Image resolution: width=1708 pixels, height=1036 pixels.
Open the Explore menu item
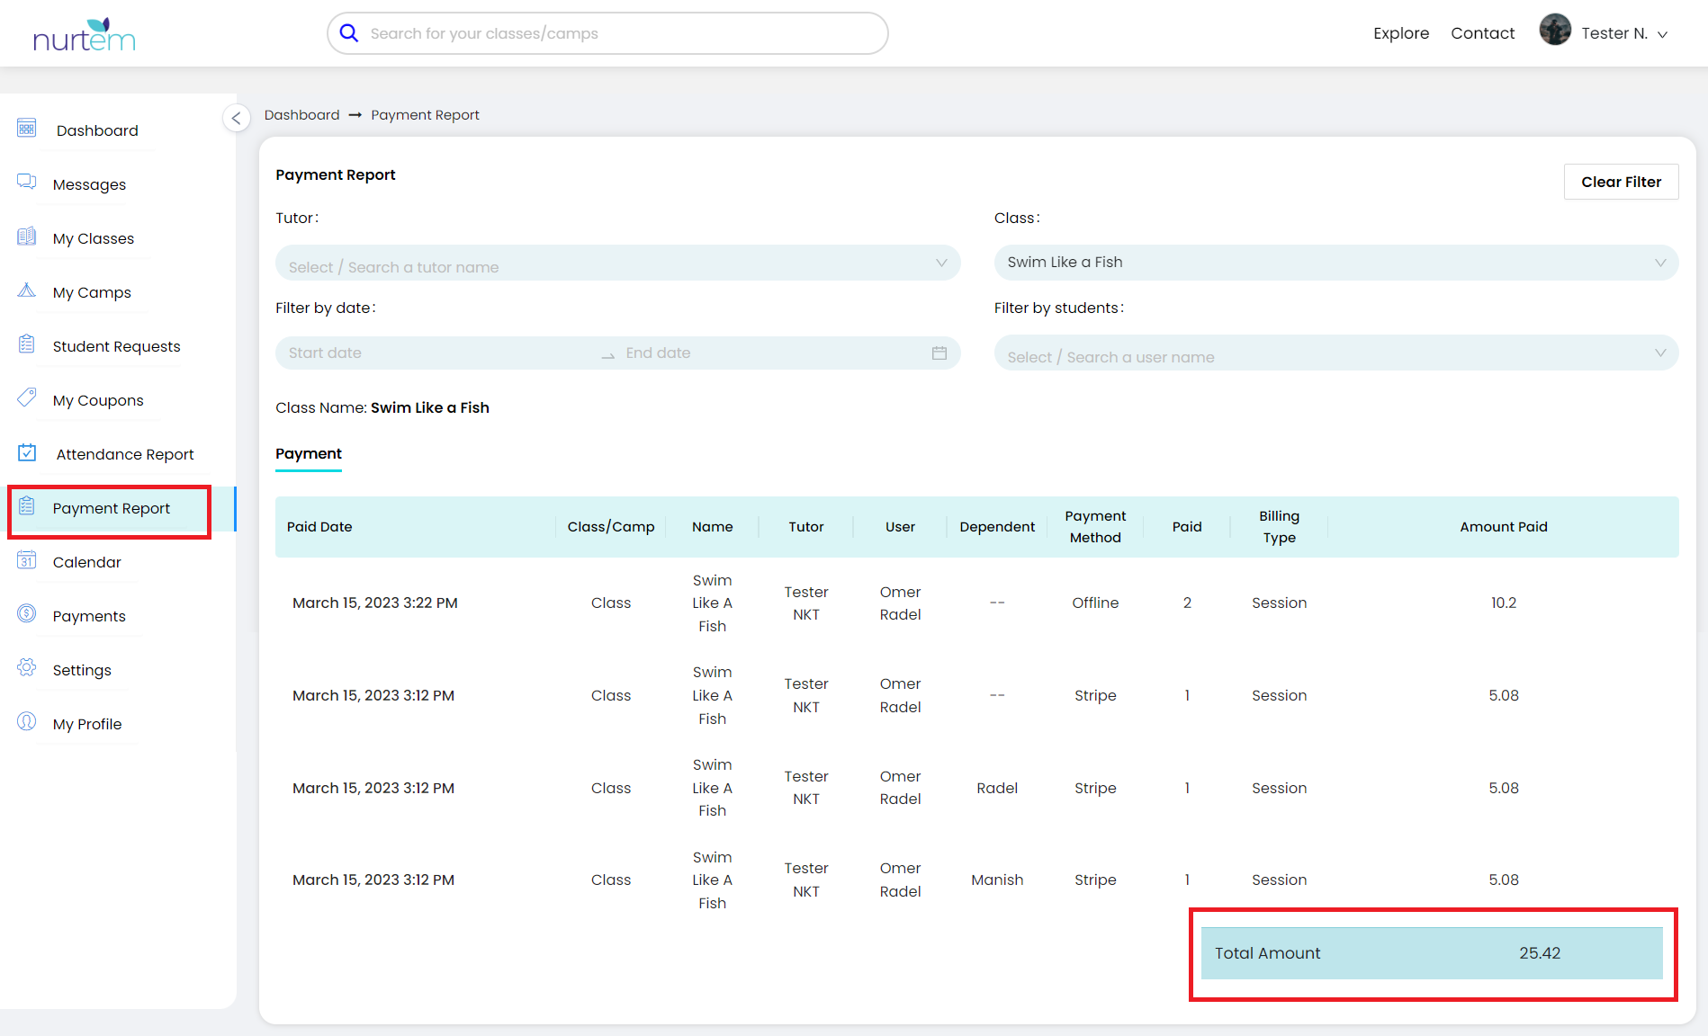[x=1401, y=32]
